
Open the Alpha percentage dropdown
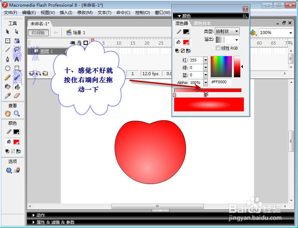206,82
